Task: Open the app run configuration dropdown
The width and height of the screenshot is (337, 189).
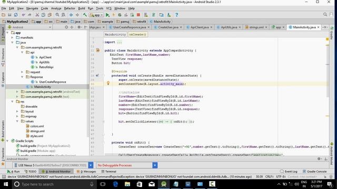Action: (97, 15)
